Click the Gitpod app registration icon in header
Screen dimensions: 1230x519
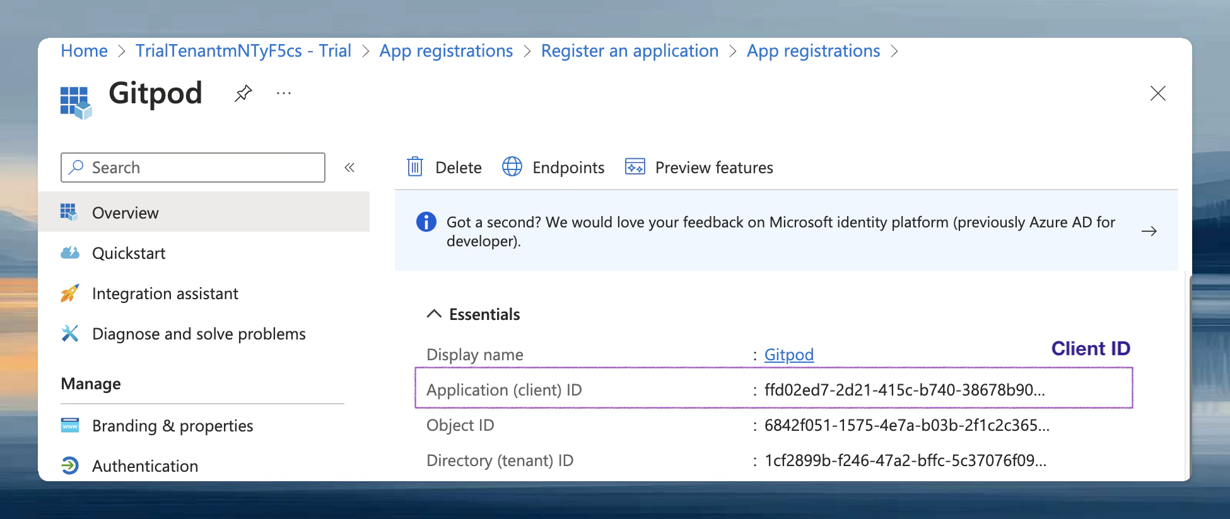pos(76,103)
